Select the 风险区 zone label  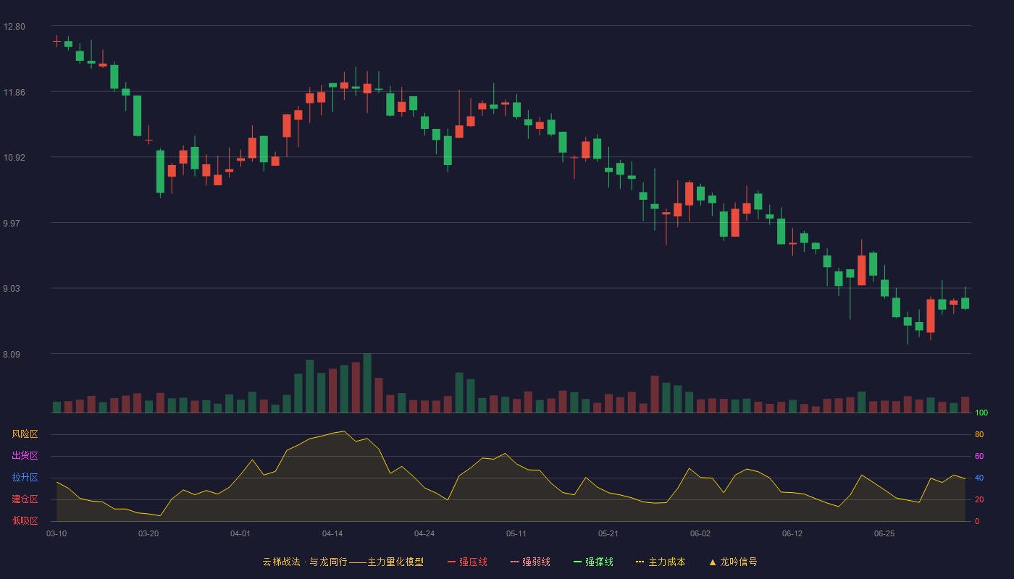[25, 434]
